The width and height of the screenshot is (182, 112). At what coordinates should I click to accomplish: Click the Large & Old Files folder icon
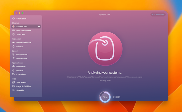(x=13, y=86)
